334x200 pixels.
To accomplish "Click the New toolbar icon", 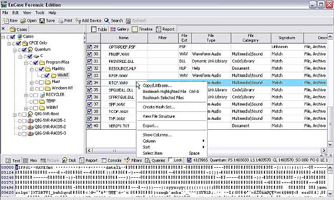I will point(6,21).
